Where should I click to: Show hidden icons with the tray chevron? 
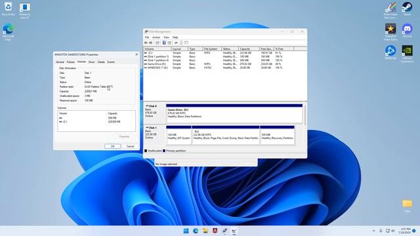[x=373, y=231]
